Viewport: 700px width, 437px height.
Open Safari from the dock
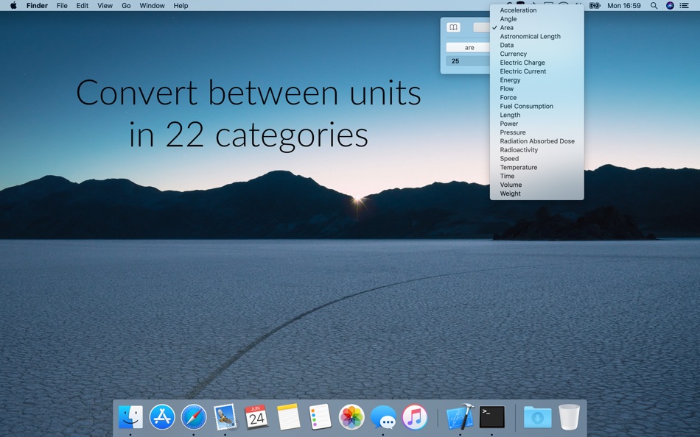click(194, 417)
